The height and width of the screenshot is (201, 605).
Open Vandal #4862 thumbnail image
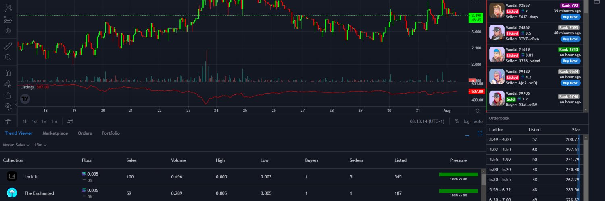point(497,33)
